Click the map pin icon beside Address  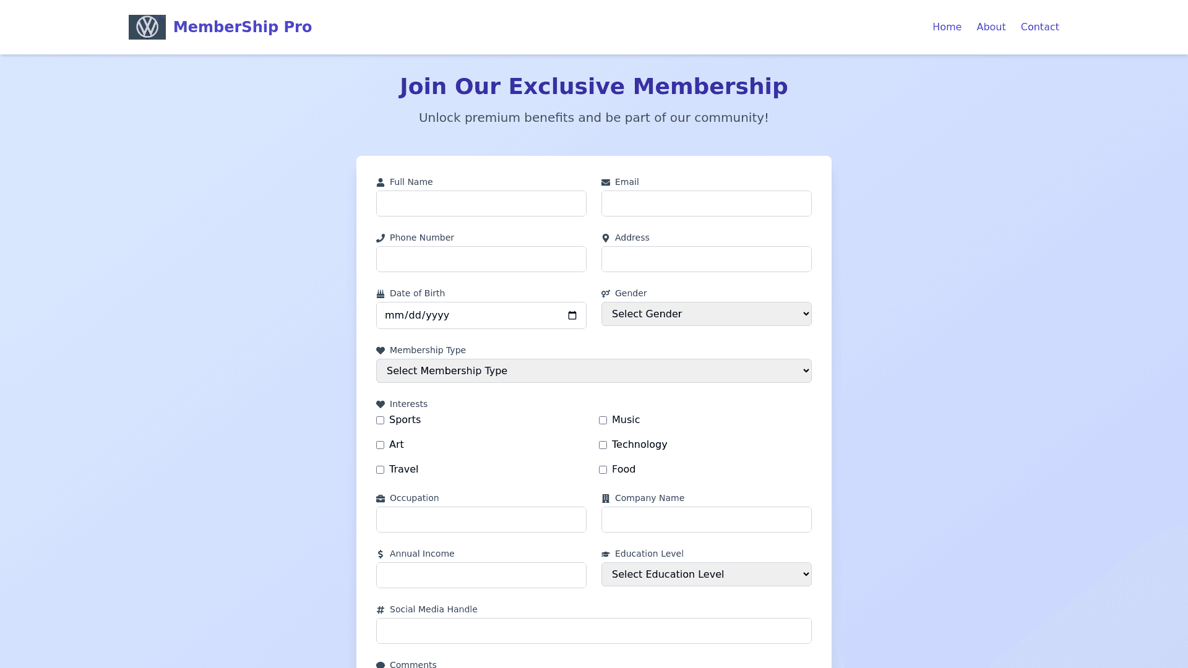click(x=606, y=238)
